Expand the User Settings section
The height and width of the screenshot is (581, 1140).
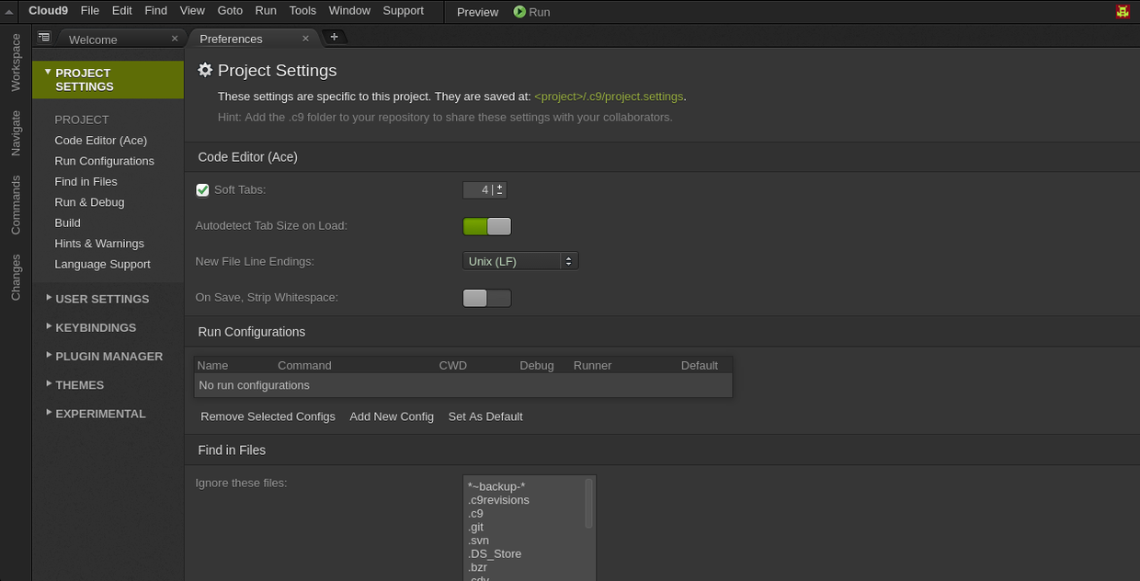point(101,299)
